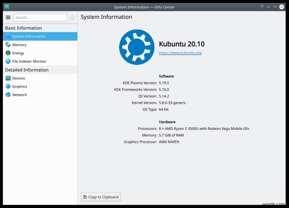Click OS Type value 64-bit
The image size is (289, 208).
tap(164, 109)
